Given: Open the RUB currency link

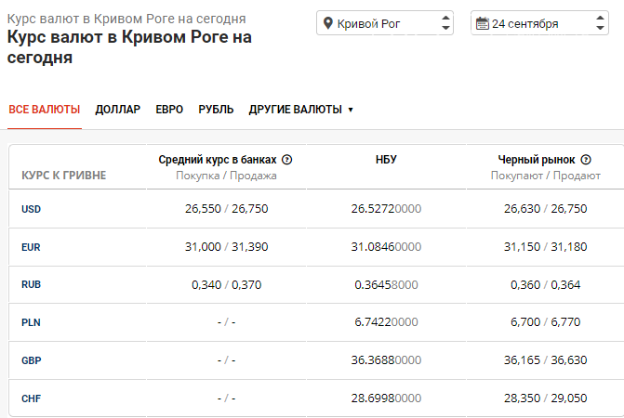Looking at the screenshot, I should [x=31, y=285].
